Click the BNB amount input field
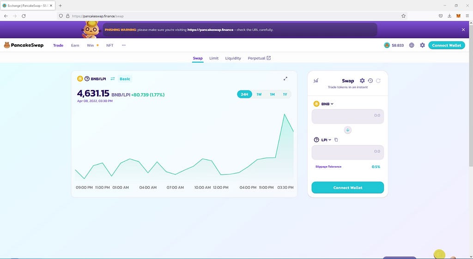This screenshot has height=259, width=473. point(347,116)
